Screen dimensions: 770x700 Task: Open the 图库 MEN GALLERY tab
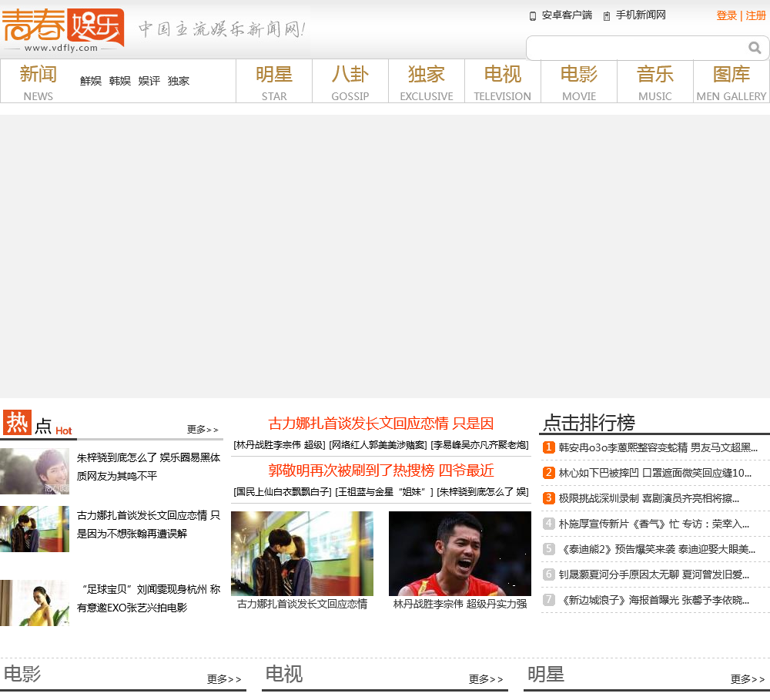pos(731,82)
